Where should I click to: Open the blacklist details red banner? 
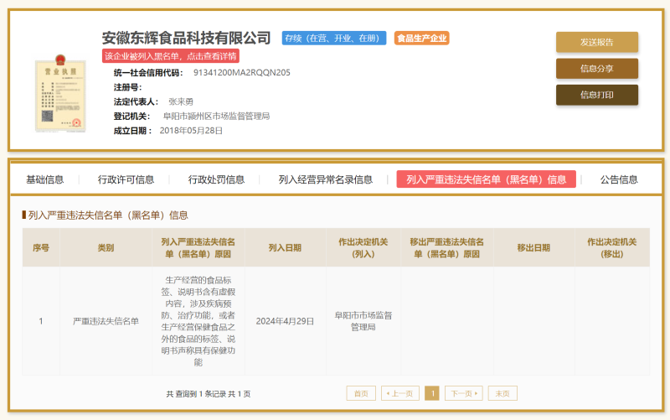171,56
